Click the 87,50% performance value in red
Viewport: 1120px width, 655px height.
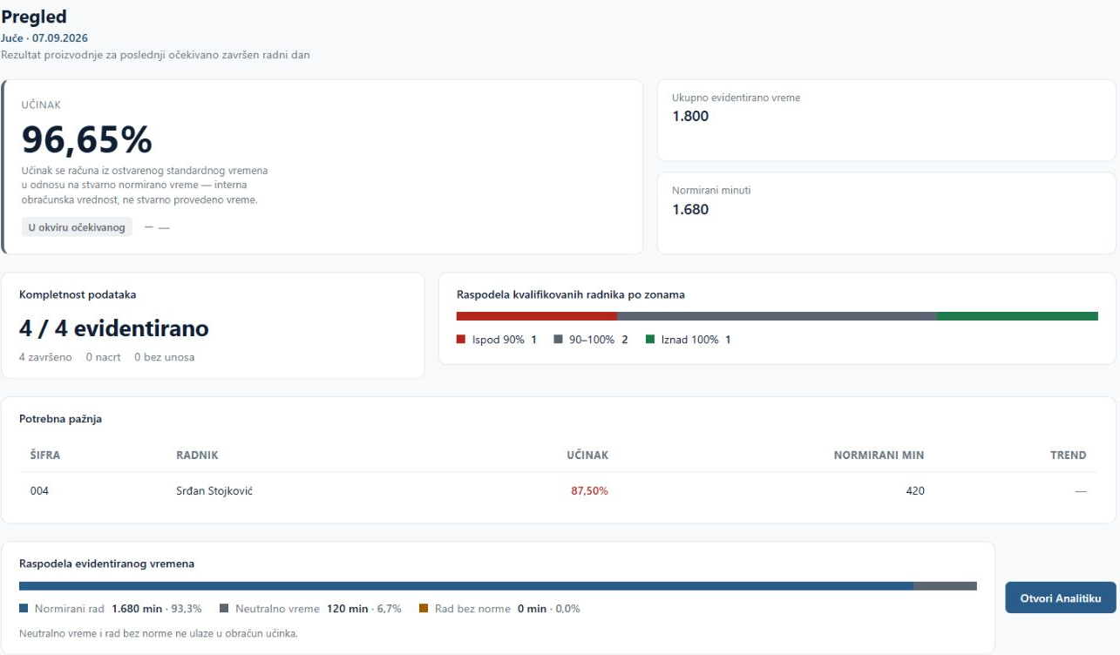pyautogui.click(x=589, y=491)
